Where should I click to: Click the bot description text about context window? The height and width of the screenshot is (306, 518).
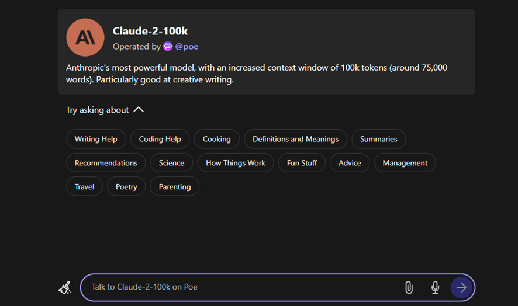click(256, 74)
